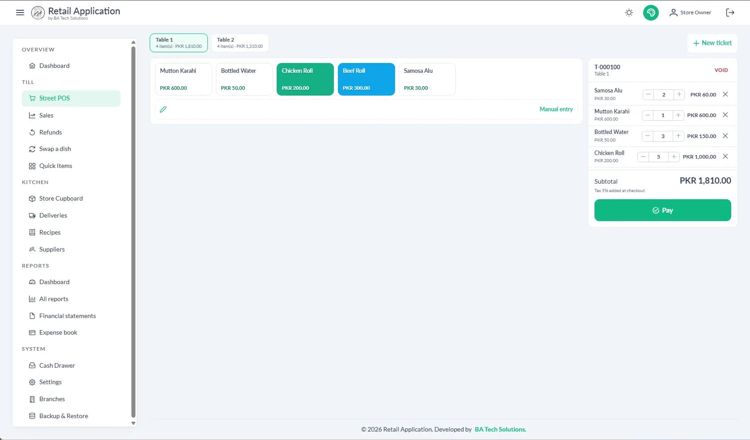
Task: Open Recipes in sidebar
Action: pyautogui.click(x=71, y=232)
